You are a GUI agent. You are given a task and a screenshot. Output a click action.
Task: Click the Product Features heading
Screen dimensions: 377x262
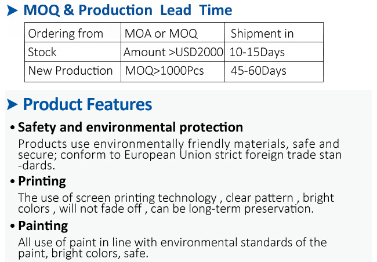click(88, 104)
